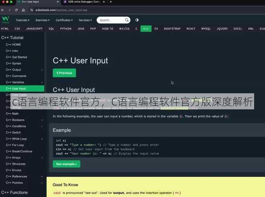
Task: Expand C++ References submenu arrow
Action: (42, 176)
